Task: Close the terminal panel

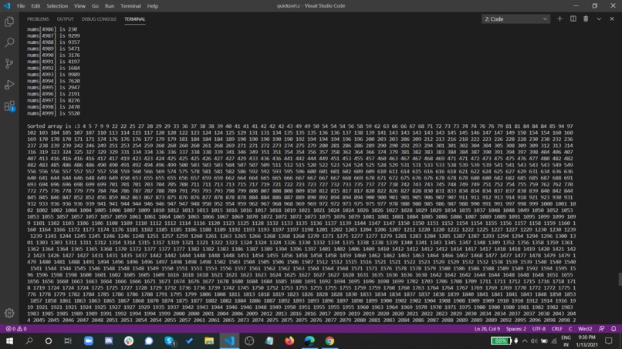Action: pyautogui.click(x=612, y=18)
